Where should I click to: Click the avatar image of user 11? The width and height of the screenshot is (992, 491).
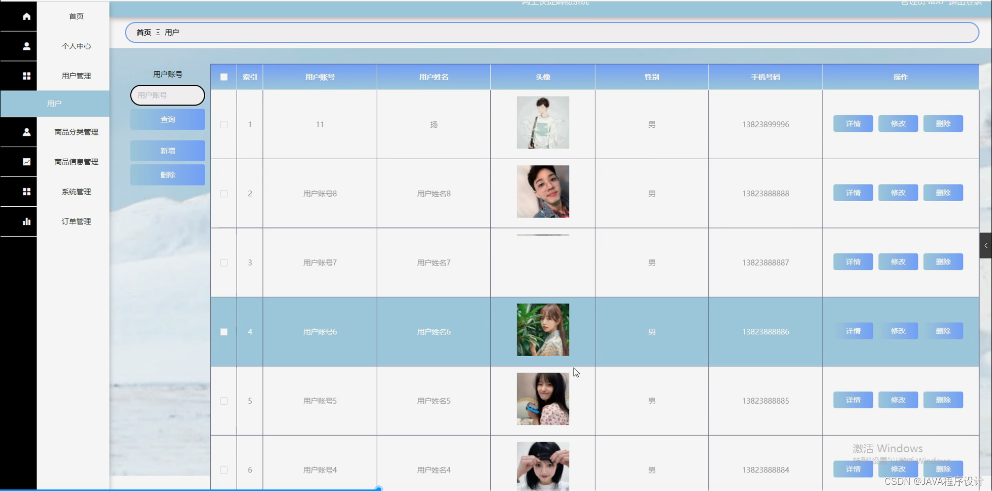(x=543, y=122)
